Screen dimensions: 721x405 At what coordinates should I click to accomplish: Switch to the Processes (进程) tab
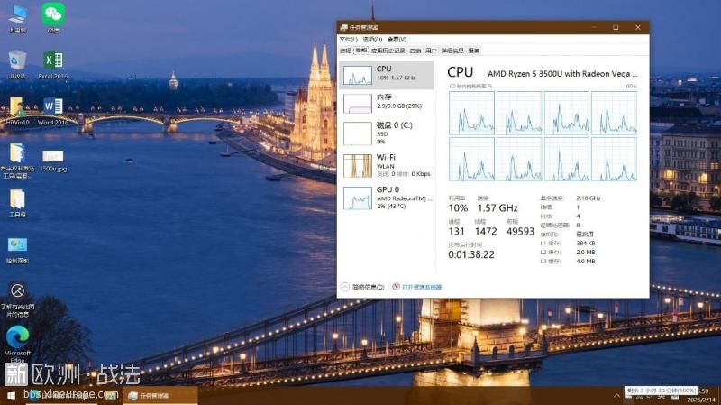click(345, 51)
